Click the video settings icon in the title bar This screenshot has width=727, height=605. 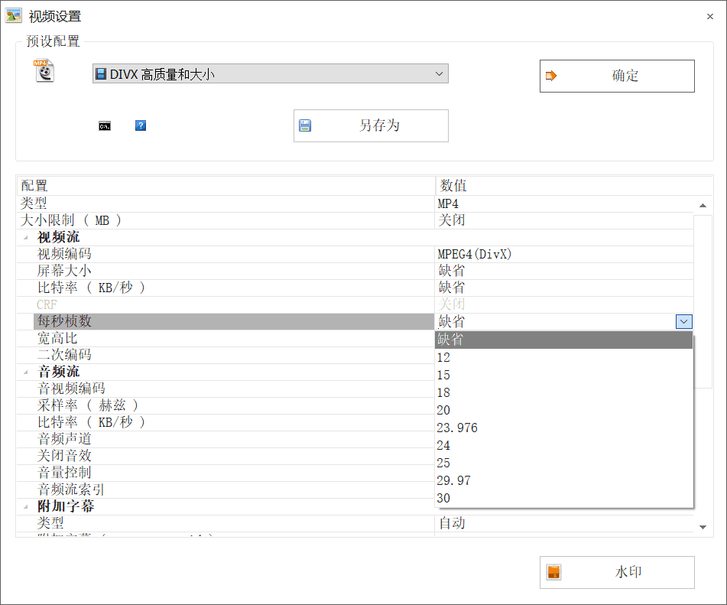click(x=13, y=15)
